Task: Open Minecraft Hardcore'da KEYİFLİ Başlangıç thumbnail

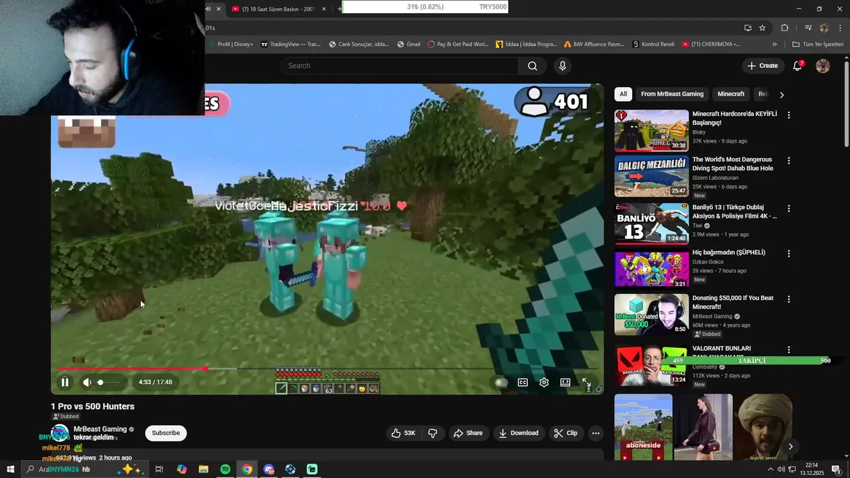Action: [x=651, y=131]
